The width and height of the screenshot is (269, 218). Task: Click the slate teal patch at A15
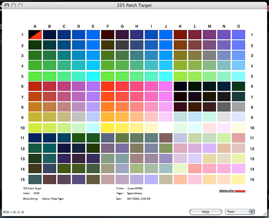point(35,179)
